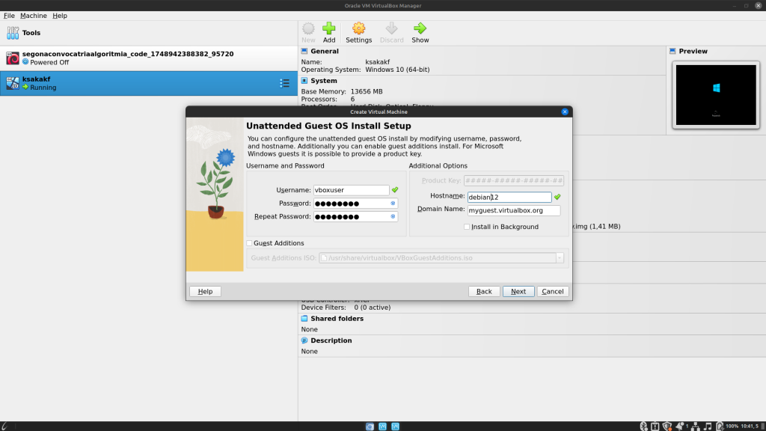
Task: Tick the Install in Background checkbox
Action: tap(467, 227)
